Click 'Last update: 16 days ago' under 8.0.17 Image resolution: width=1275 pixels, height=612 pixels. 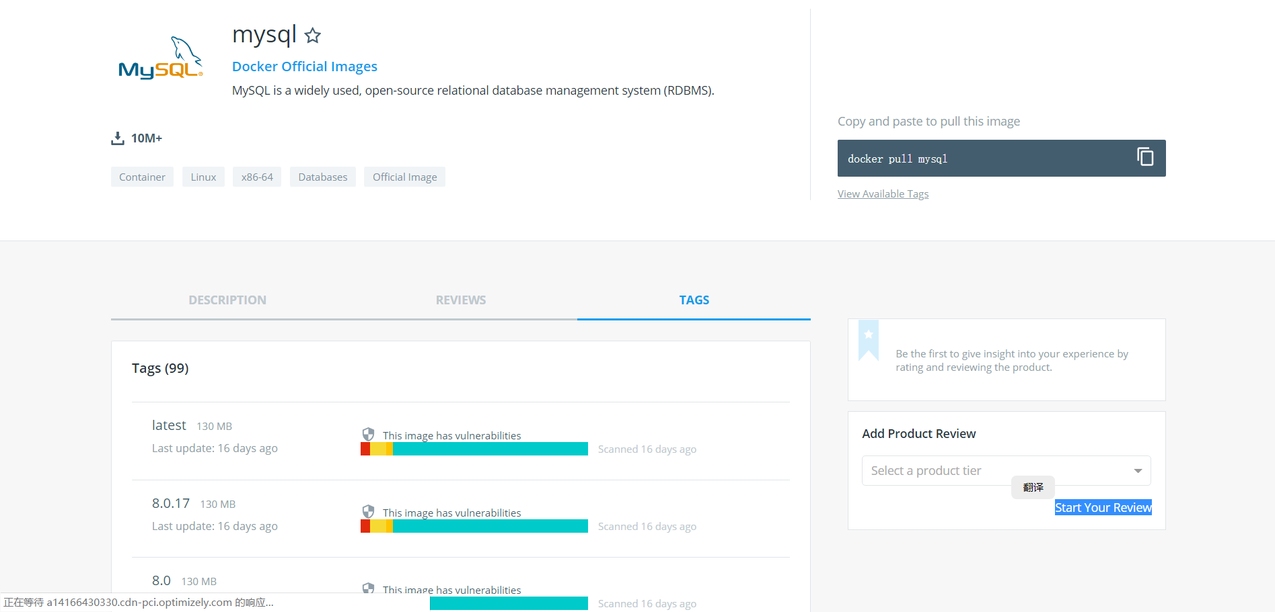(215, 526)
